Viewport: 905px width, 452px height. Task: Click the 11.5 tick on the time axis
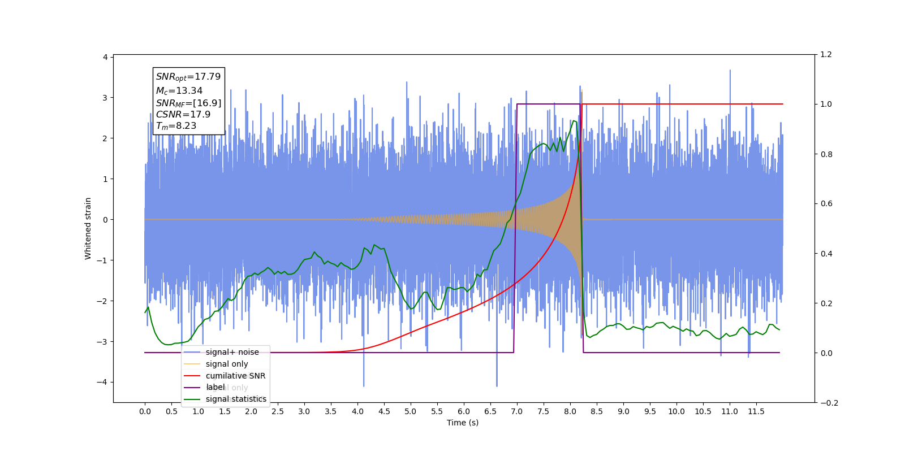click(x=756, y=411)
